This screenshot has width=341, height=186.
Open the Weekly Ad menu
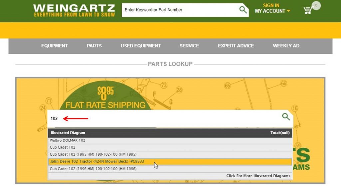pos(286,46)
